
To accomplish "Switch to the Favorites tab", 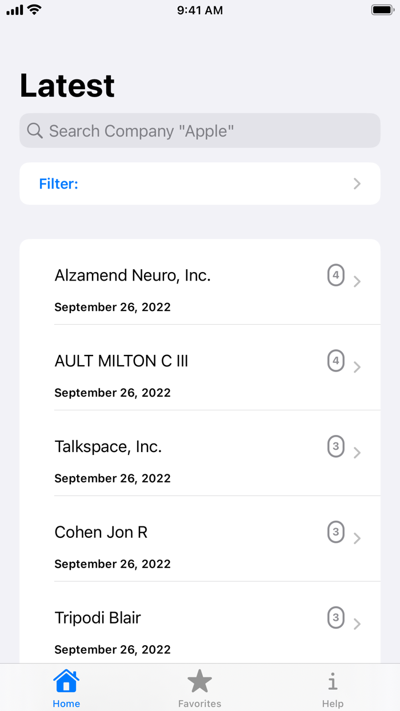I will (199, 687).
